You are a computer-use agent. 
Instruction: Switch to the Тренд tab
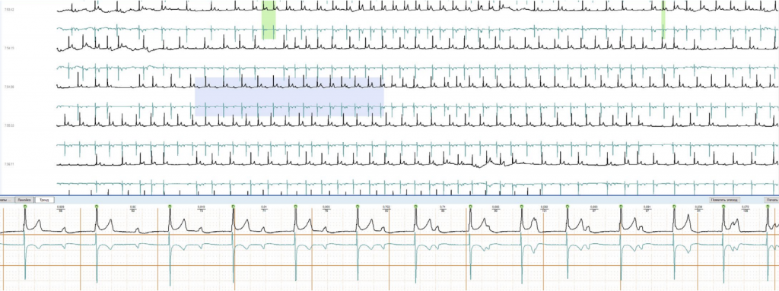click(x=44, y=200)
